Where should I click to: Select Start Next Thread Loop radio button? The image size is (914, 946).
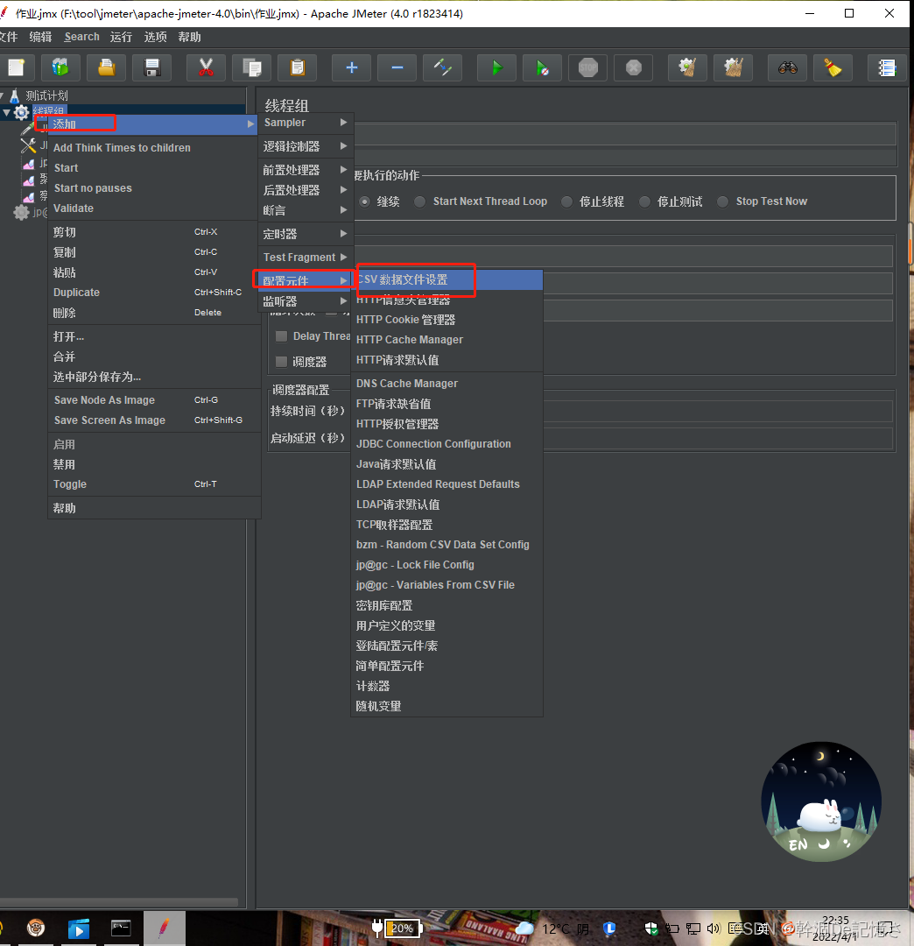coord(420,201)
